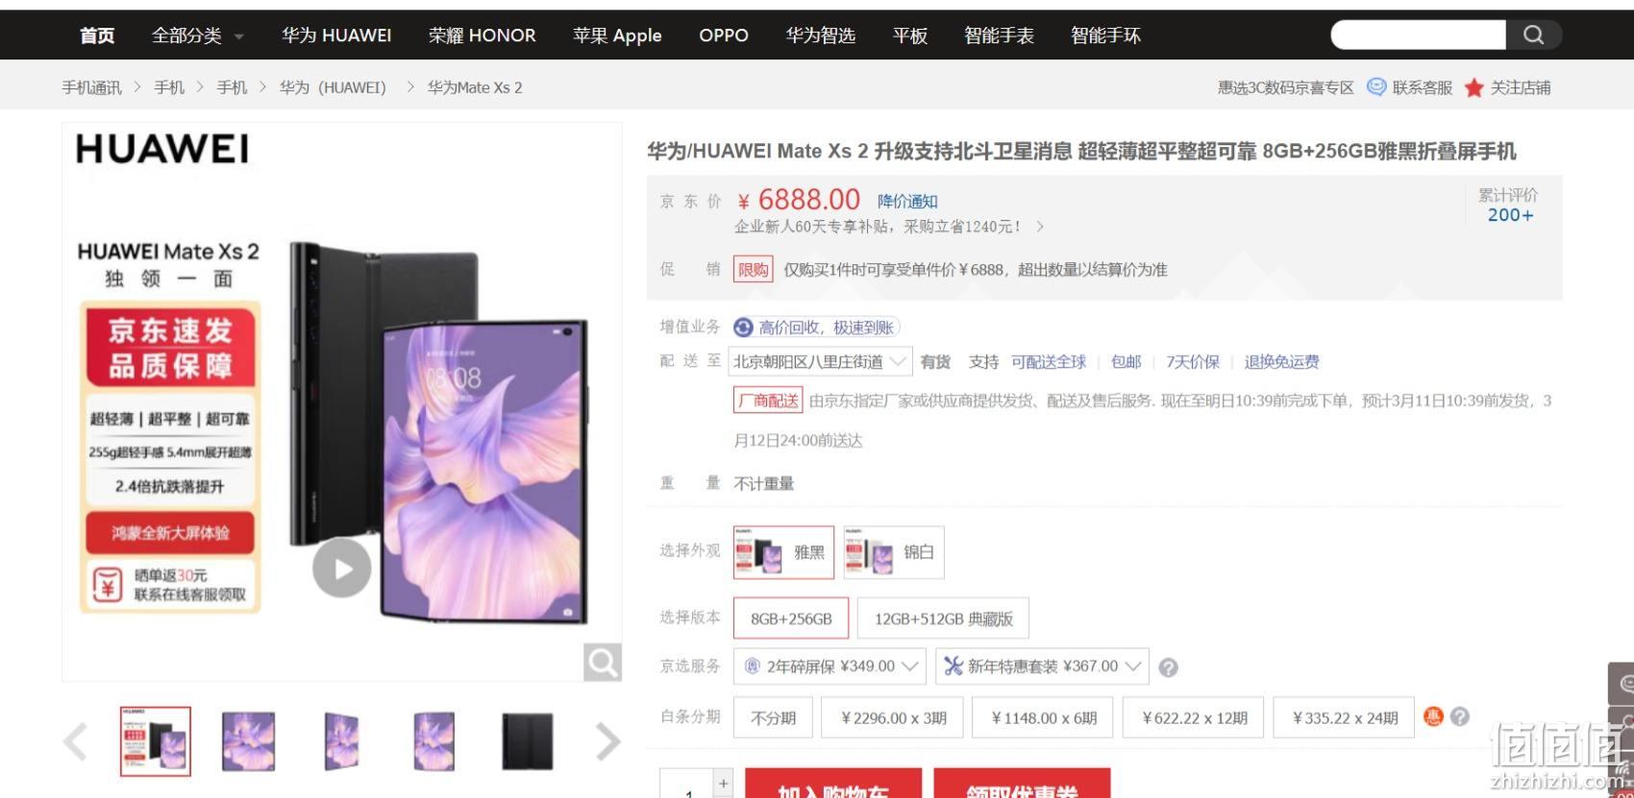Click the high-price recycling service icon
The height and width of the screenshot is (798, 1634).
pyautogui.click(x=743, y=327)
